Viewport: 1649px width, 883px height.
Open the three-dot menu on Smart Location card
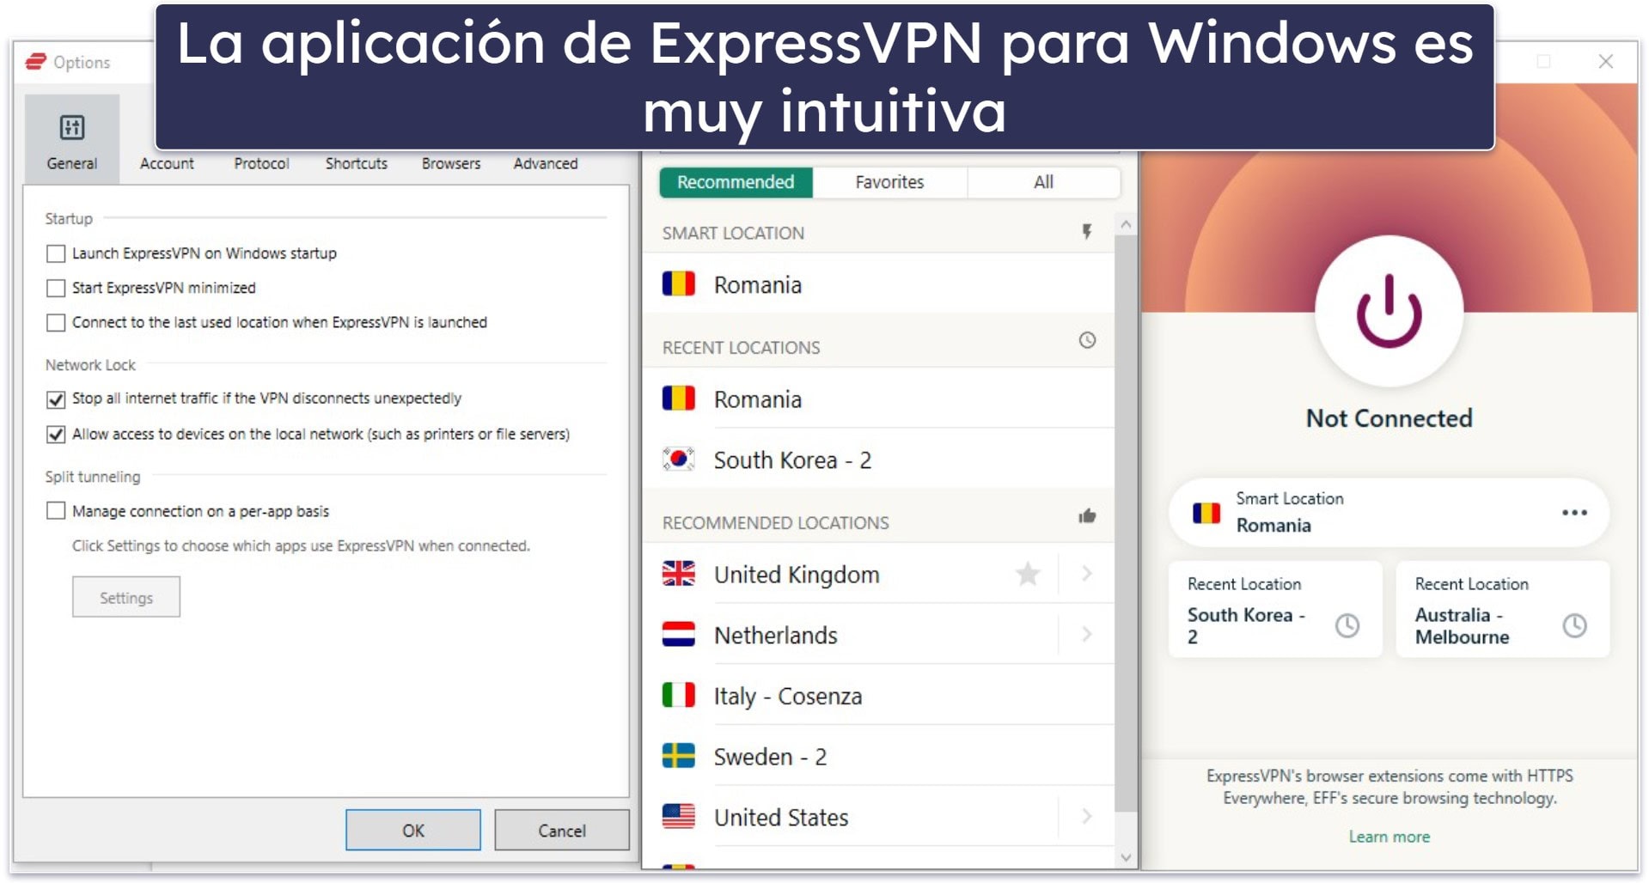click(x=1574, y=513)
